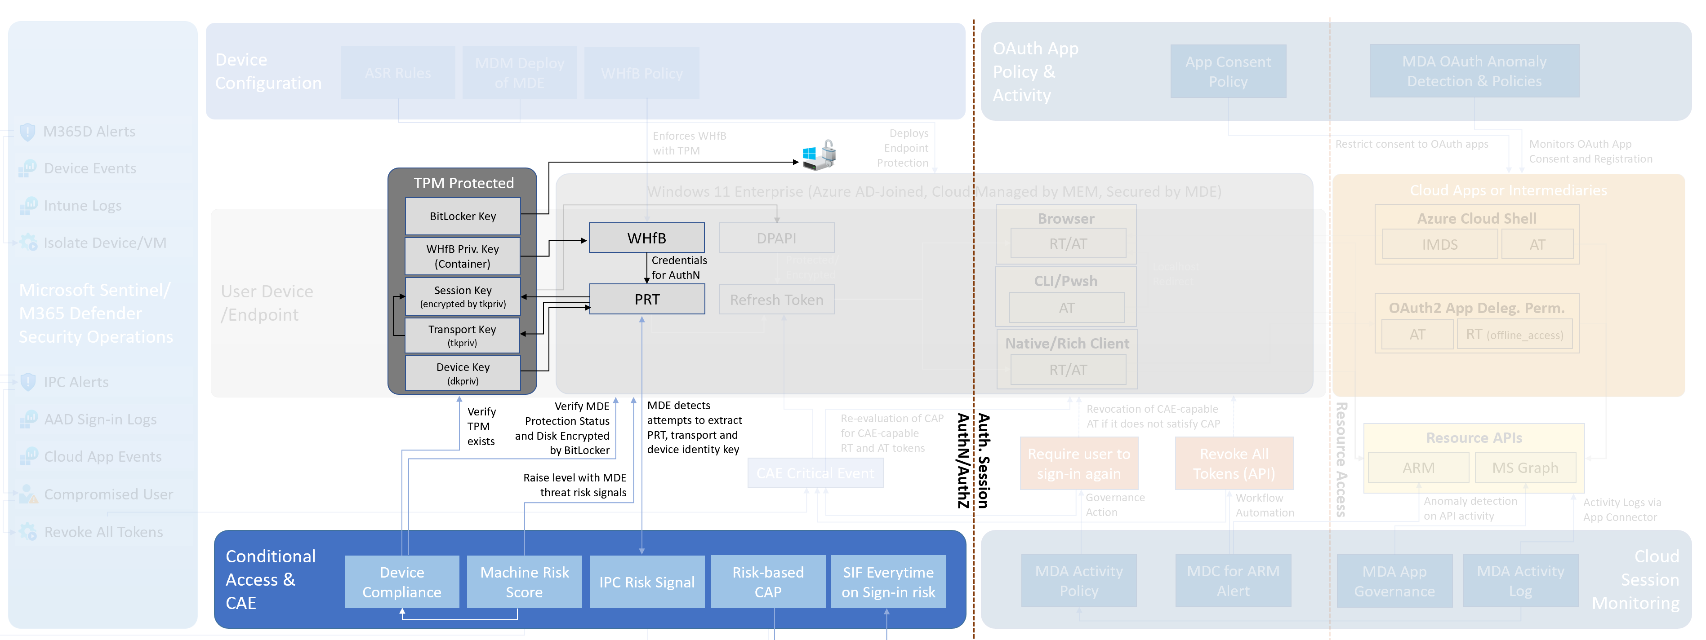Click the Windows lock device icon

[819, 155]
